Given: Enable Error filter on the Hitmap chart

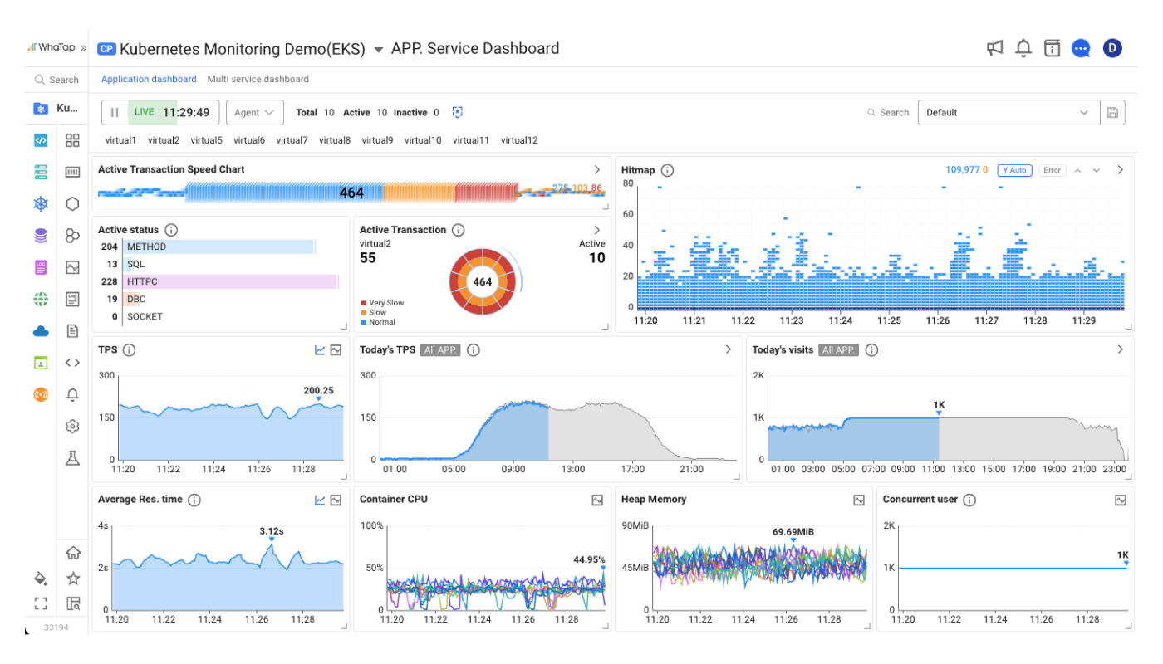Looking at the screenshot, I should (x=1052, y=170).
